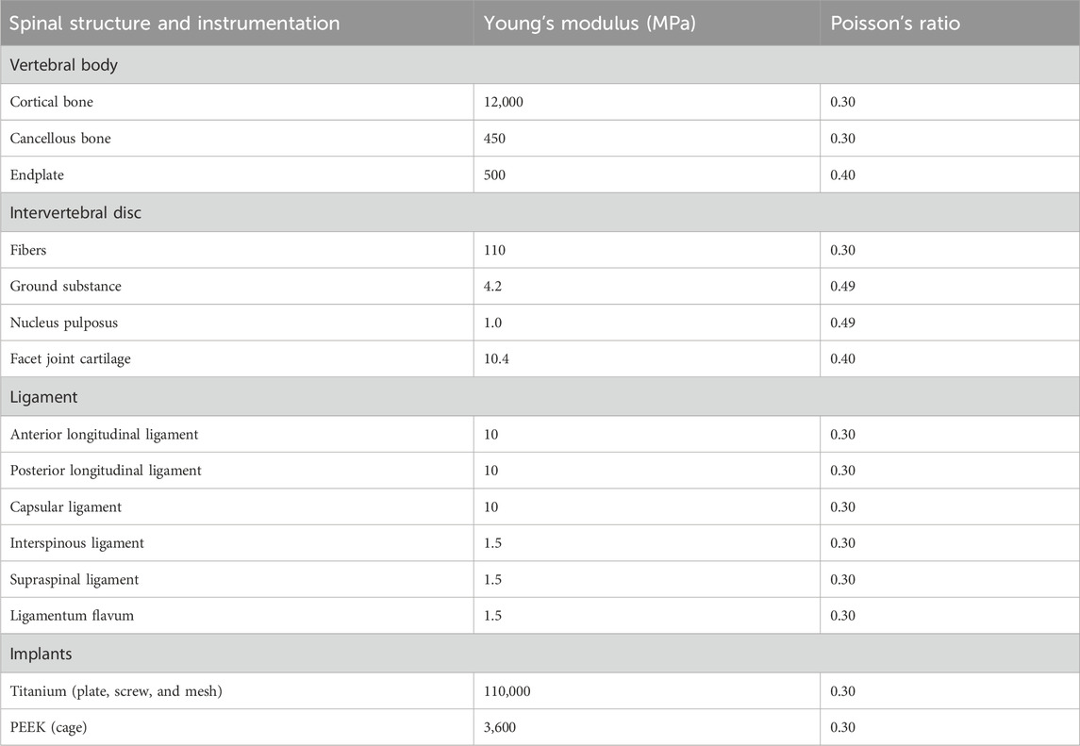The image size is (1080, 746).
Task: Click 'Posterior longitudinal ligament' cell
Action: [106, 471]
